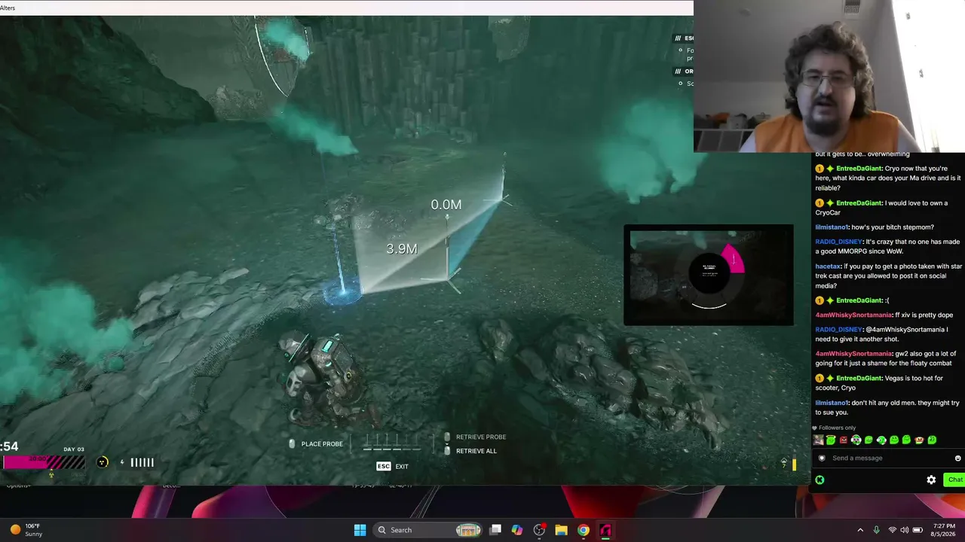The width and height of the screenshot is (965, 542).
Task: Click the ESC EXIT prompt
Action: (393, 466)
